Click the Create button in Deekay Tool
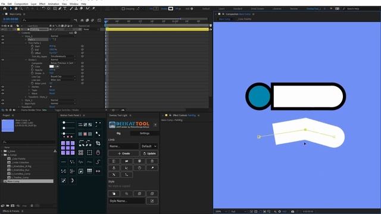Viewport: 381px width, 214px height. [x=124, y=153]
